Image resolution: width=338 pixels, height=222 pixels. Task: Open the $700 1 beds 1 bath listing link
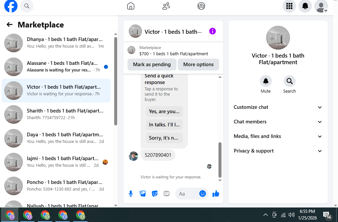[173, 54]
